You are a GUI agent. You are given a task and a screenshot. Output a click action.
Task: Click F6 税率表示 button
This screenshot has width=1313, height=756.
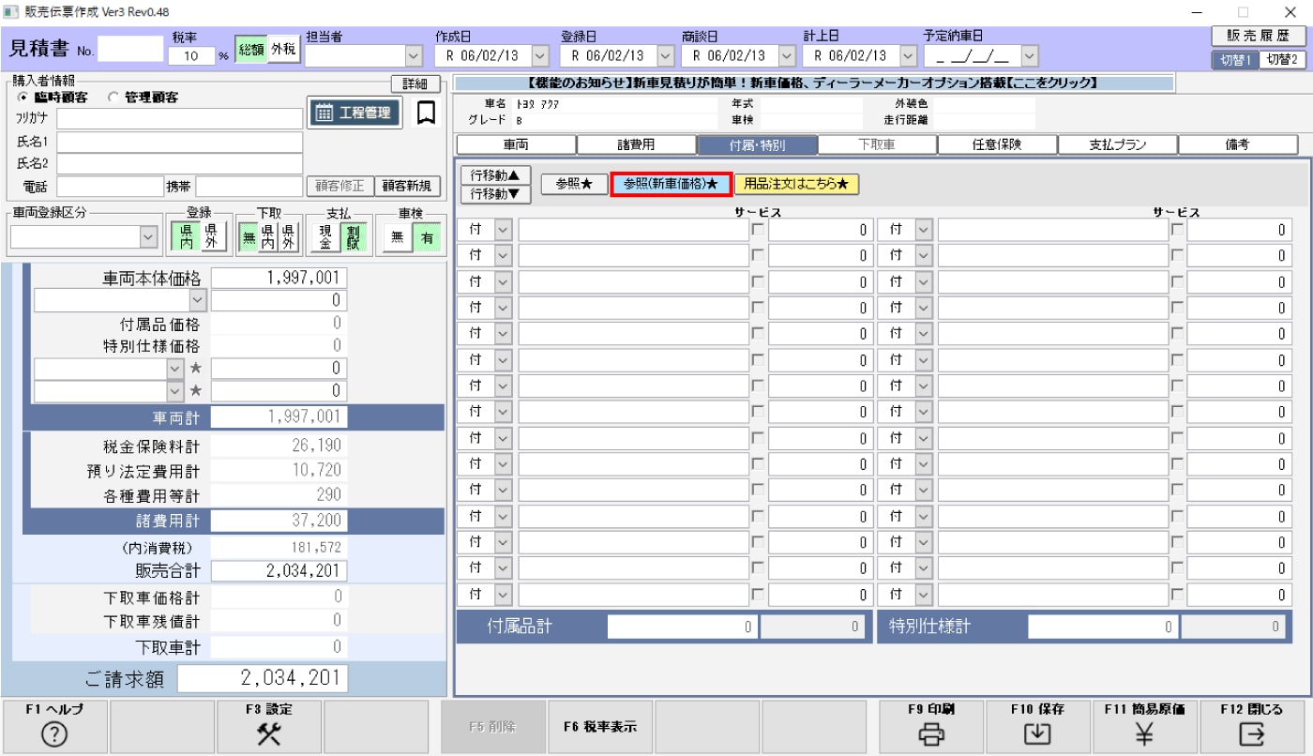pyautogui.click(x=600, y=727)
